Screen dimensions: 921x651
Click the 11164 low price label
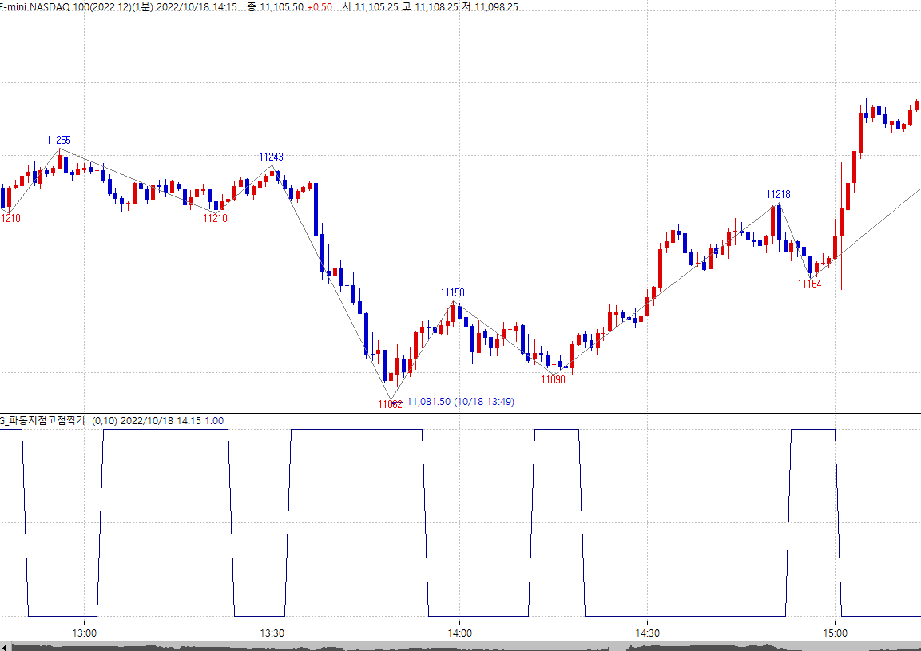click(809, 284)
